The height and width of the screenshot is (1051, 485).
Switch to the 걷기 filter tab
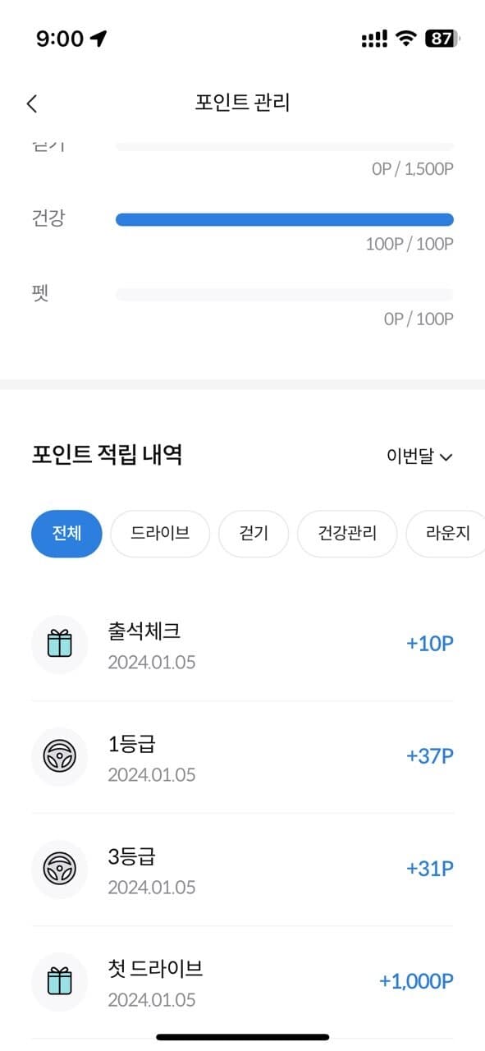(x=254, y=534)
